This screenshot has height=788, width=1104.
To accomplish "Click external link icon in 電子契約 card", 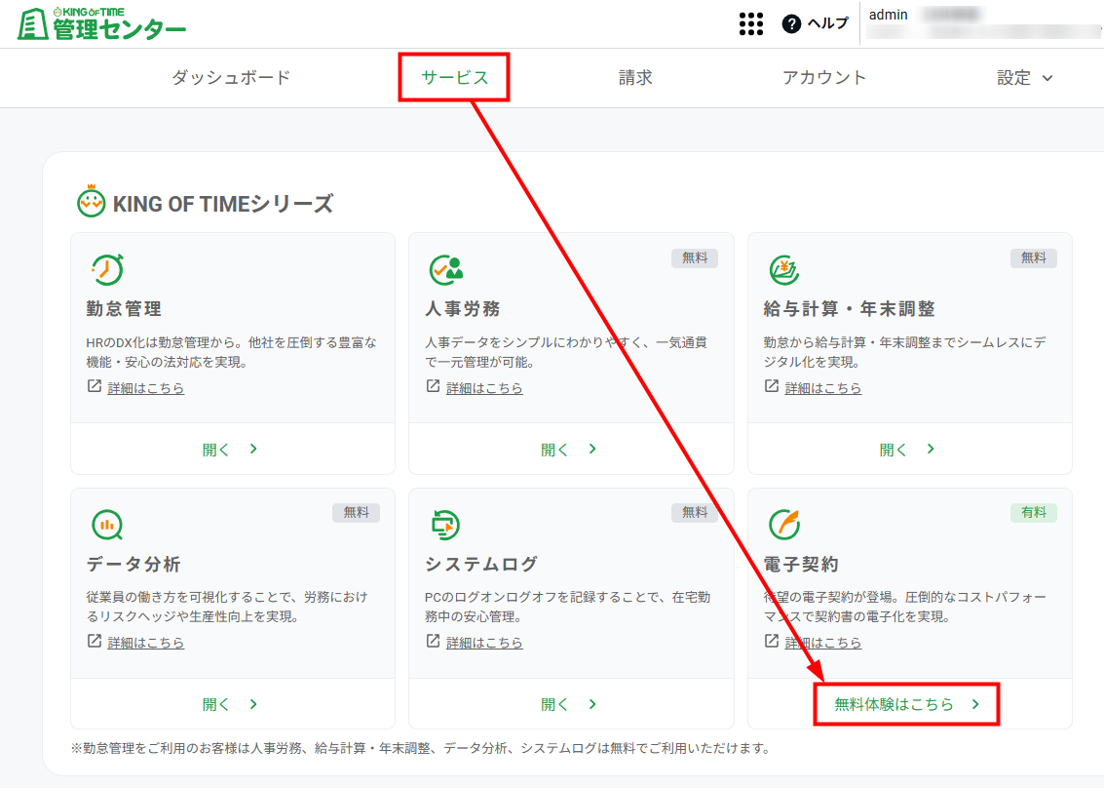I will [x=772, y=641].
